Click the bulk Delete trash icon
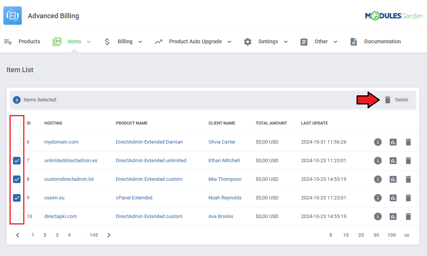This screenshot has height=256, width=427. (x=387, y=100)
